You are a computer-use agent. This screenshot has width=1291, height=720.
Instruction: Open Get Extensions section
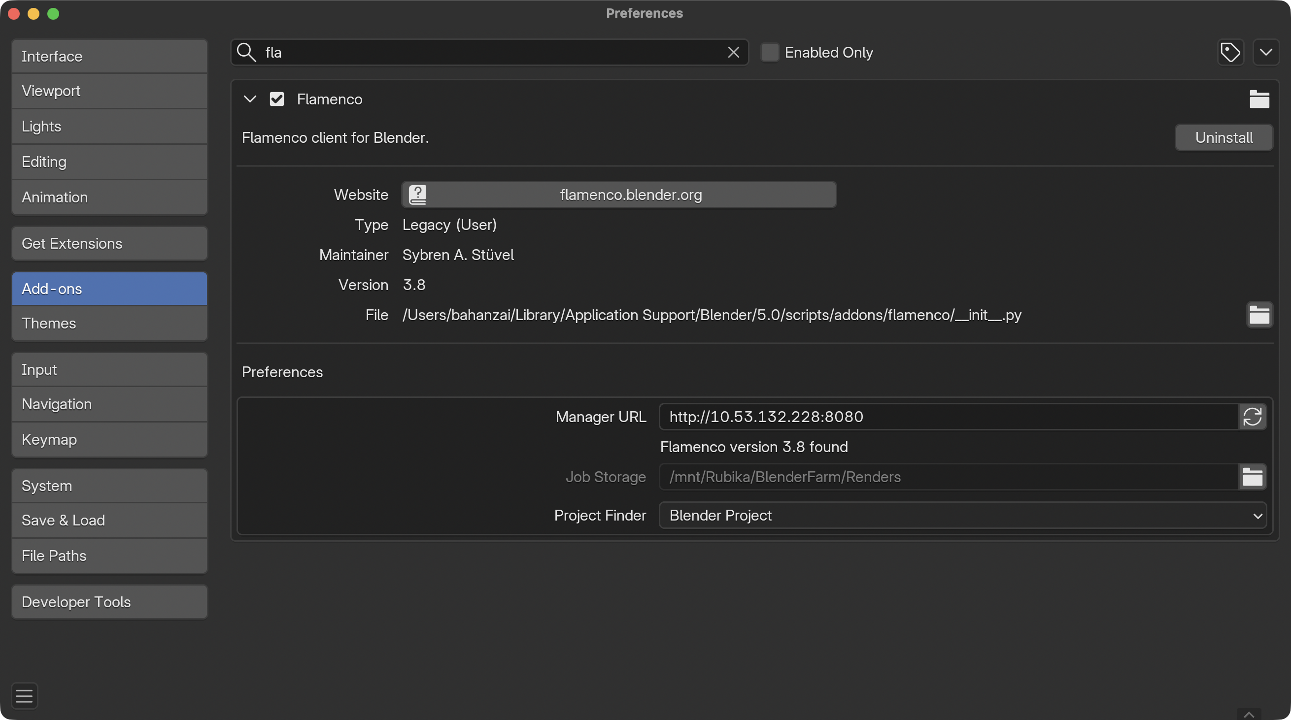[x=109, y=243]
